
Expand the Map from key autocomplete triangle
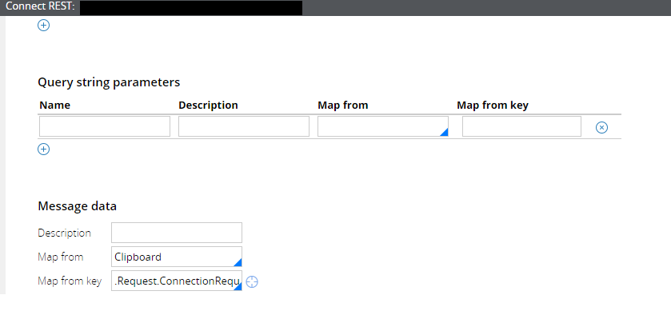pos(238,286)
